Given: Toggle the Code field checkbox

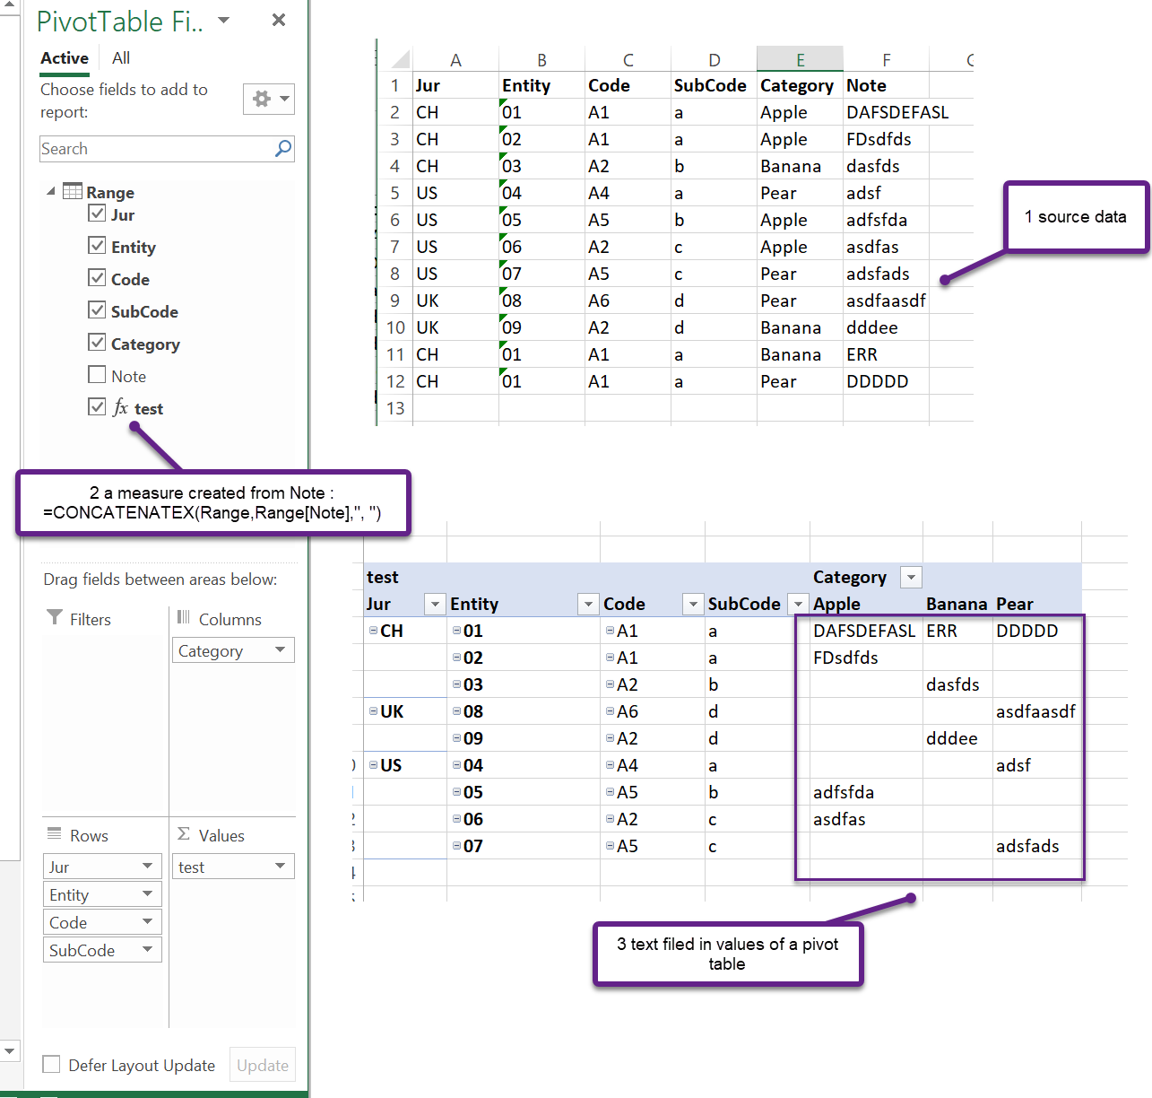Looking at the screenshot, I should pos(97,277).
